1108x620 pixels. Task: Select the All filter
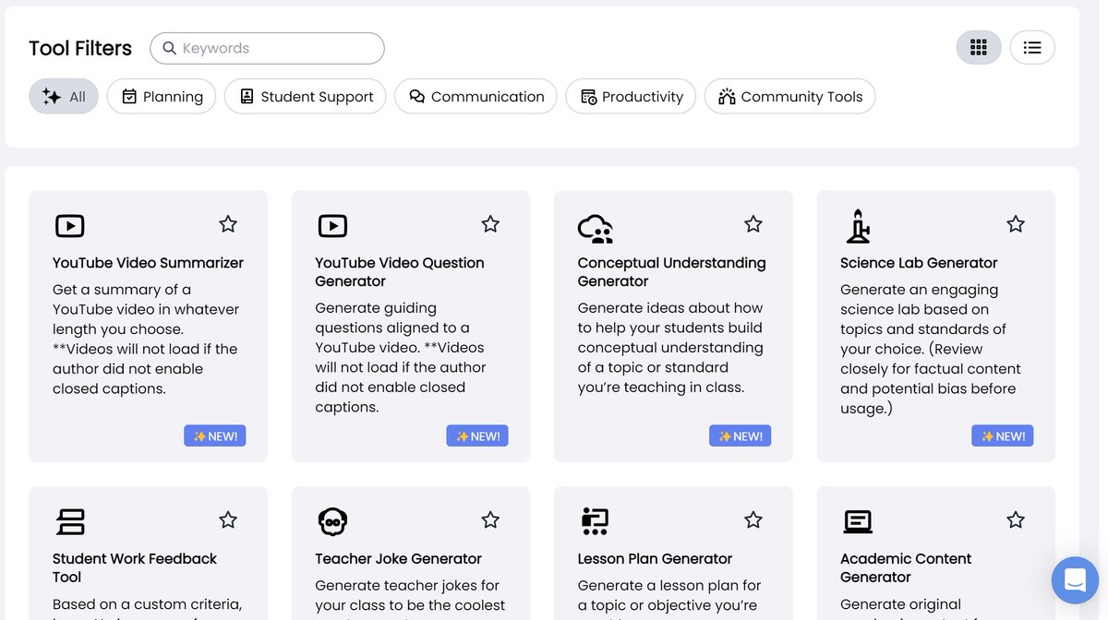64,96
